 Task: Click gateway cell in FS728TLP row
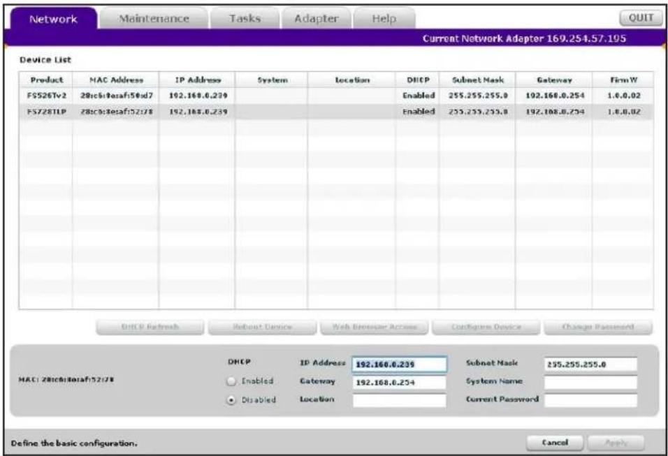point(555,112)
